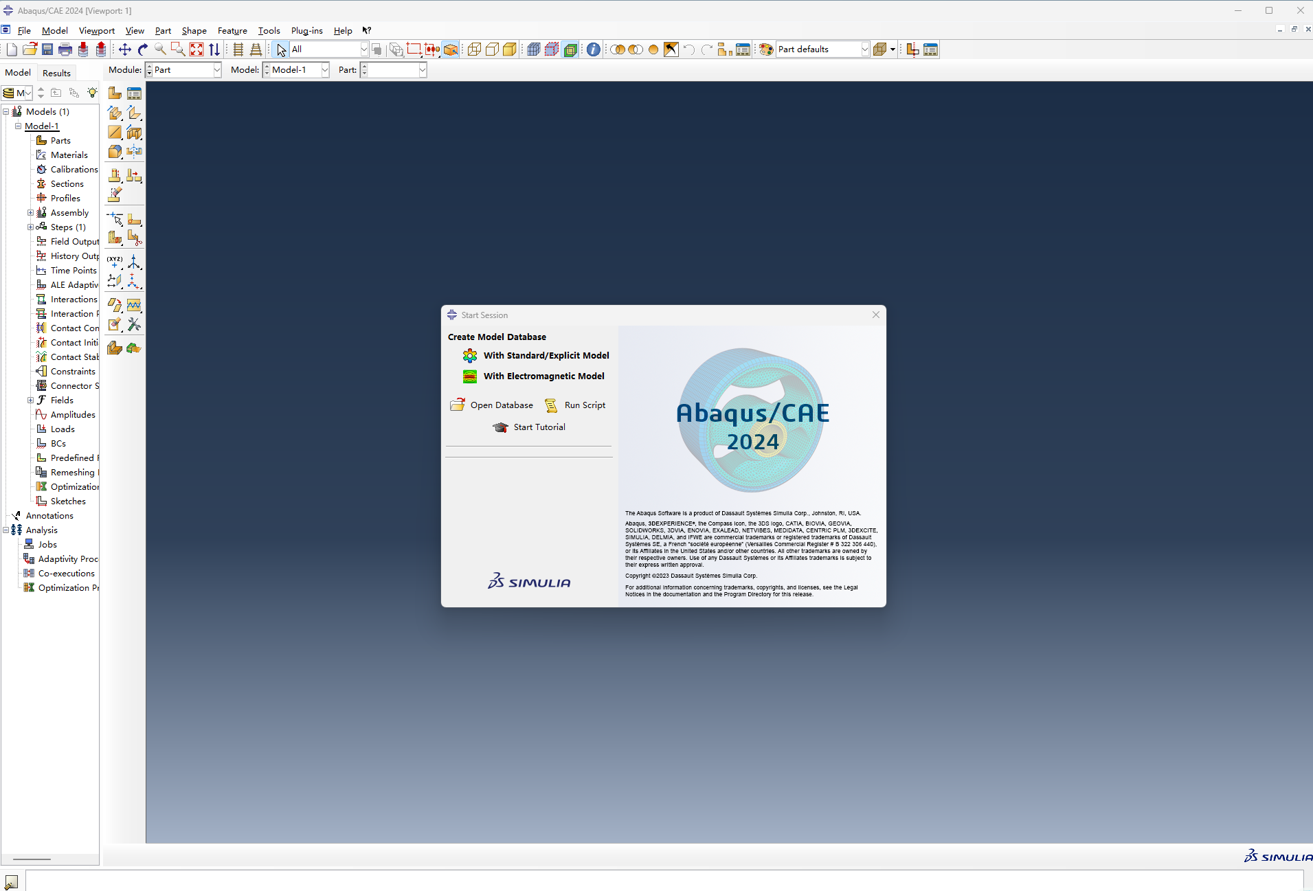Save the model database
The width and height of the screenshot is (1313, 891).
tap(47, 49)
